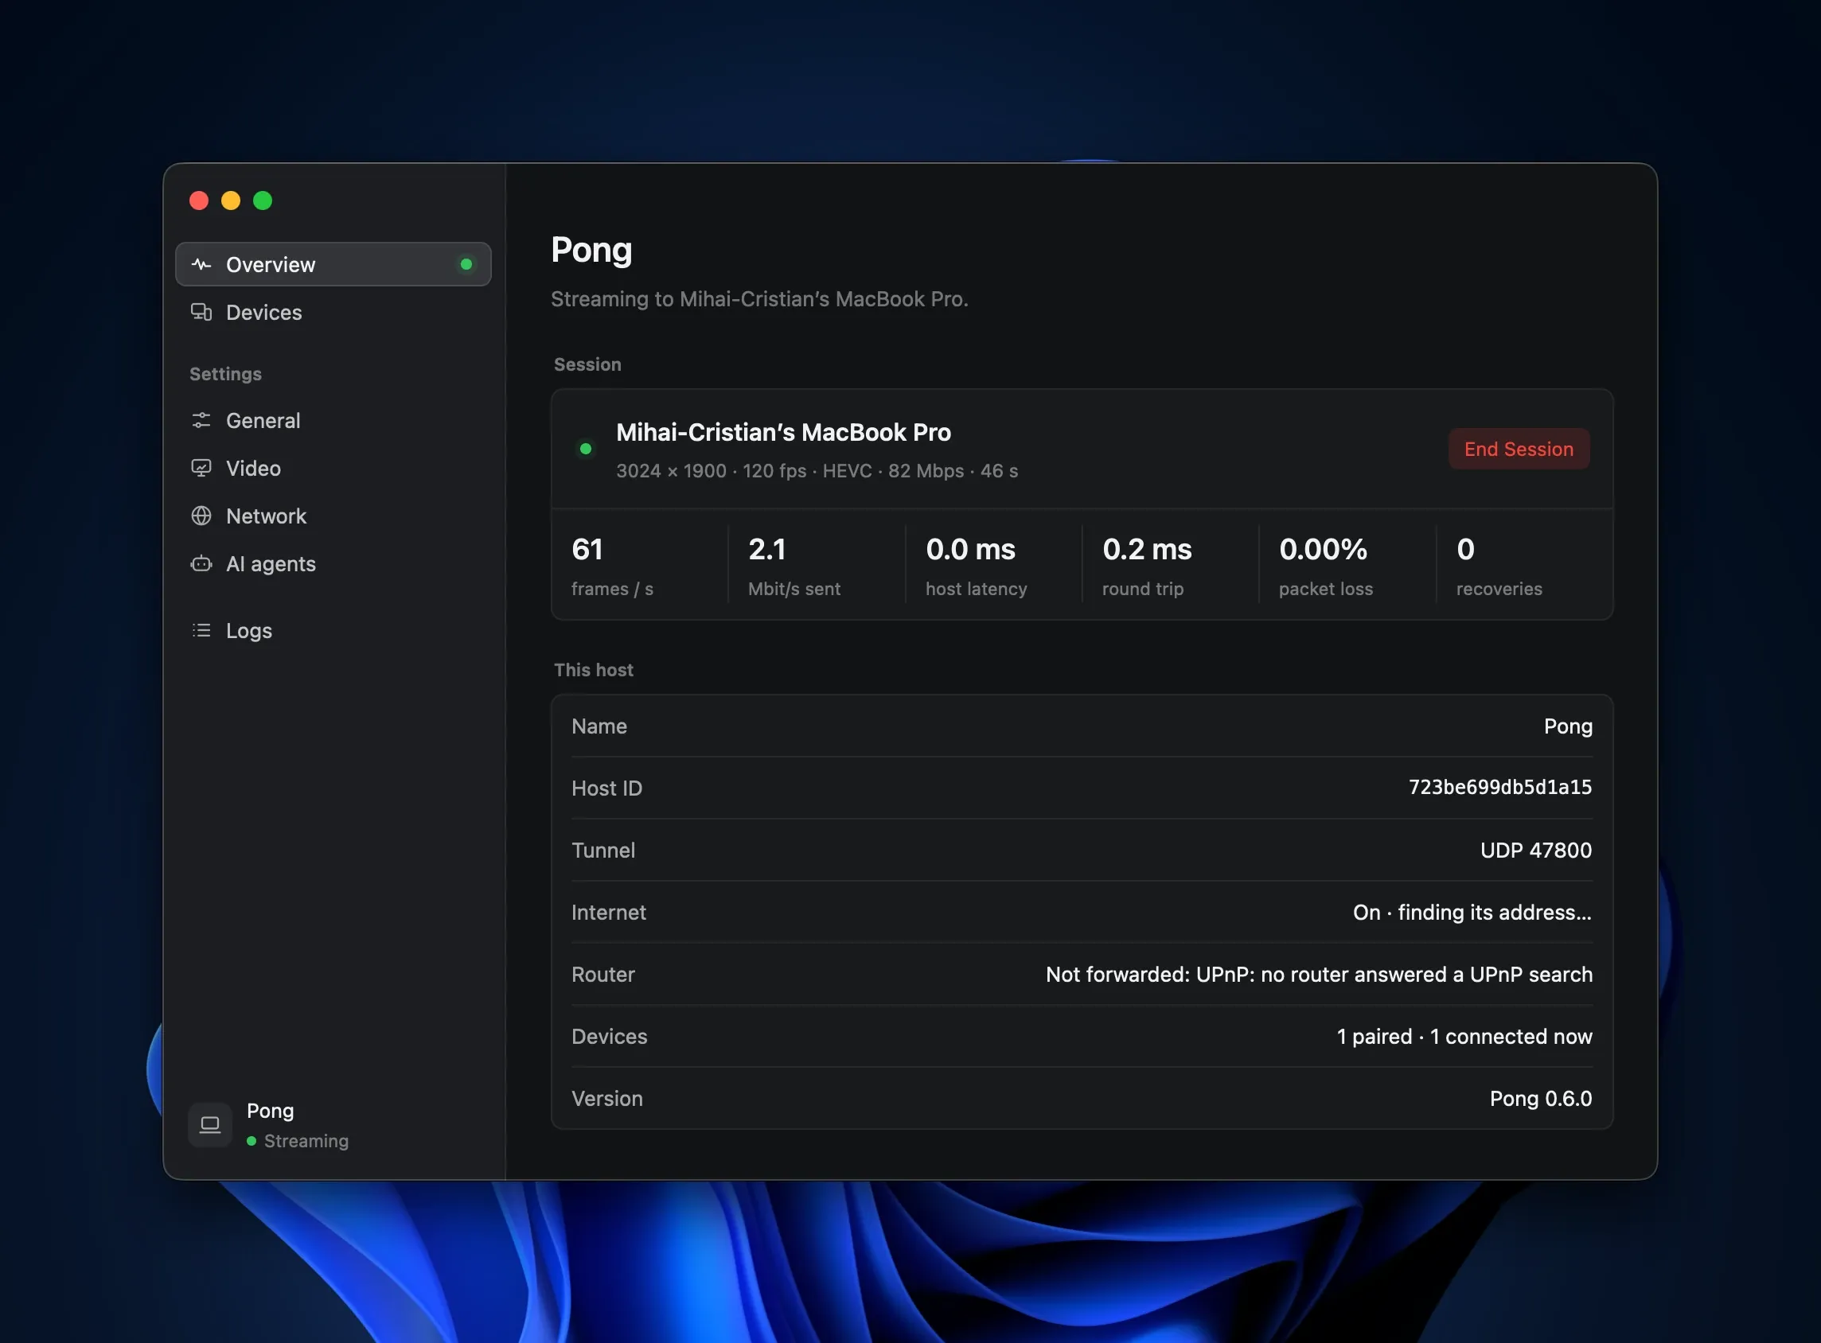Screen dimensions: 1821x1343
Task: Open the Logs page
Action: tap(333, 631)
